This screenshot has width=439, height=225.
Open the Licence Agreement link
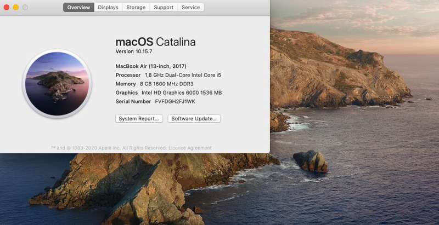(x=190, y=148)
